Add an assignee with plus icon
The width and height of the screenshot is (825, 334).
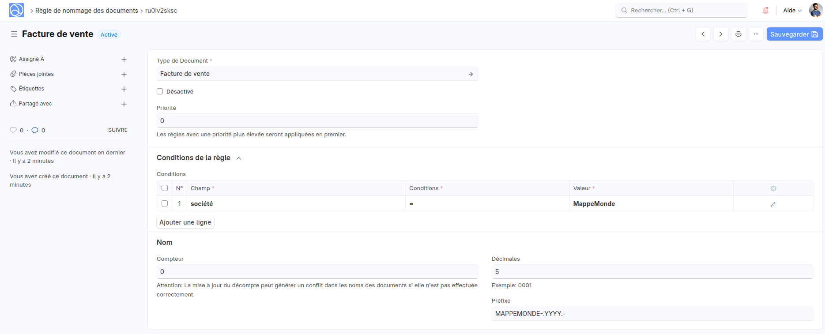click(x=124, y=60)
